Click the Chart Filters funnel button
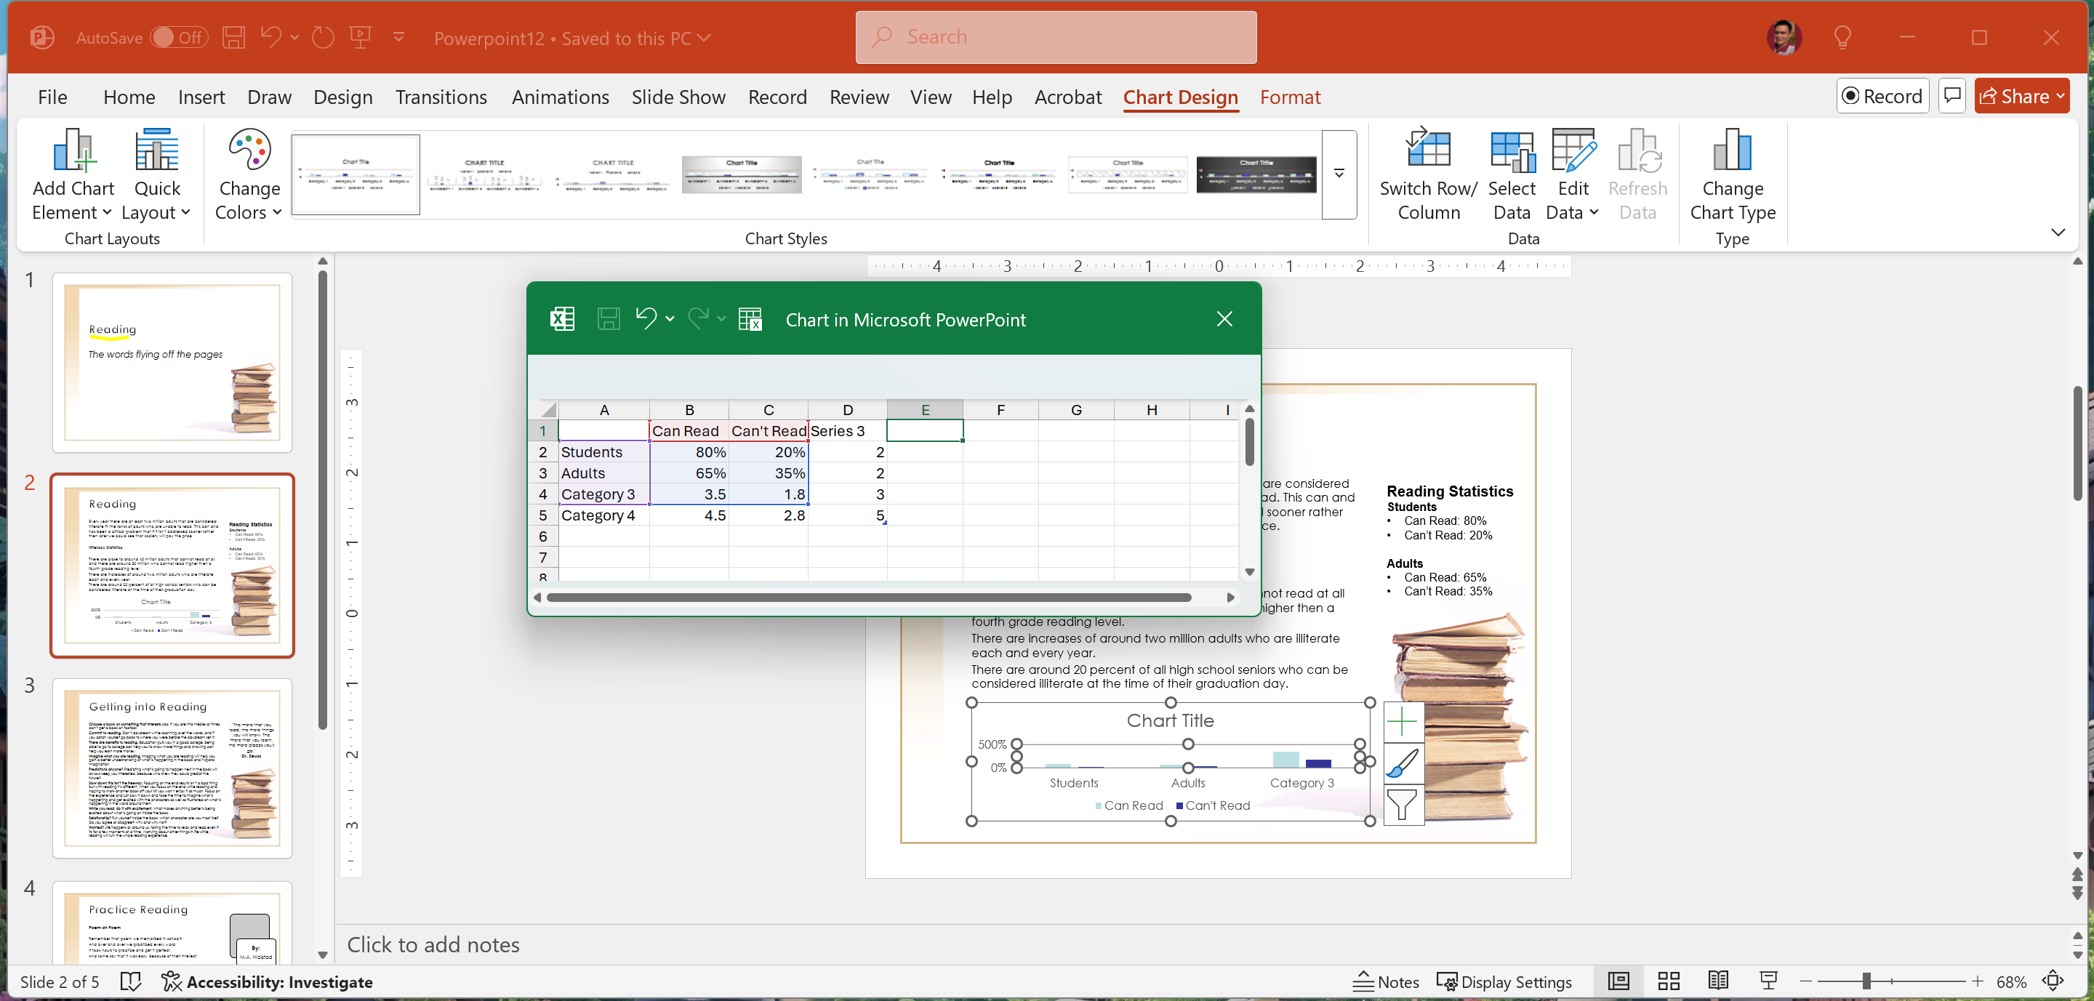2094x1001 pixels. tap(1403, 805)
